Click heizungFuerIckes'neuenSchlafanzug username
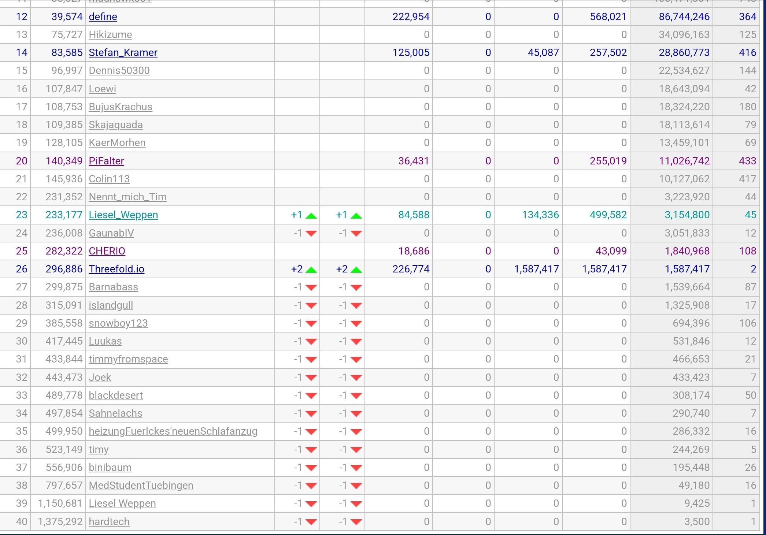766x535 pixels. click(x=173, y=431)
